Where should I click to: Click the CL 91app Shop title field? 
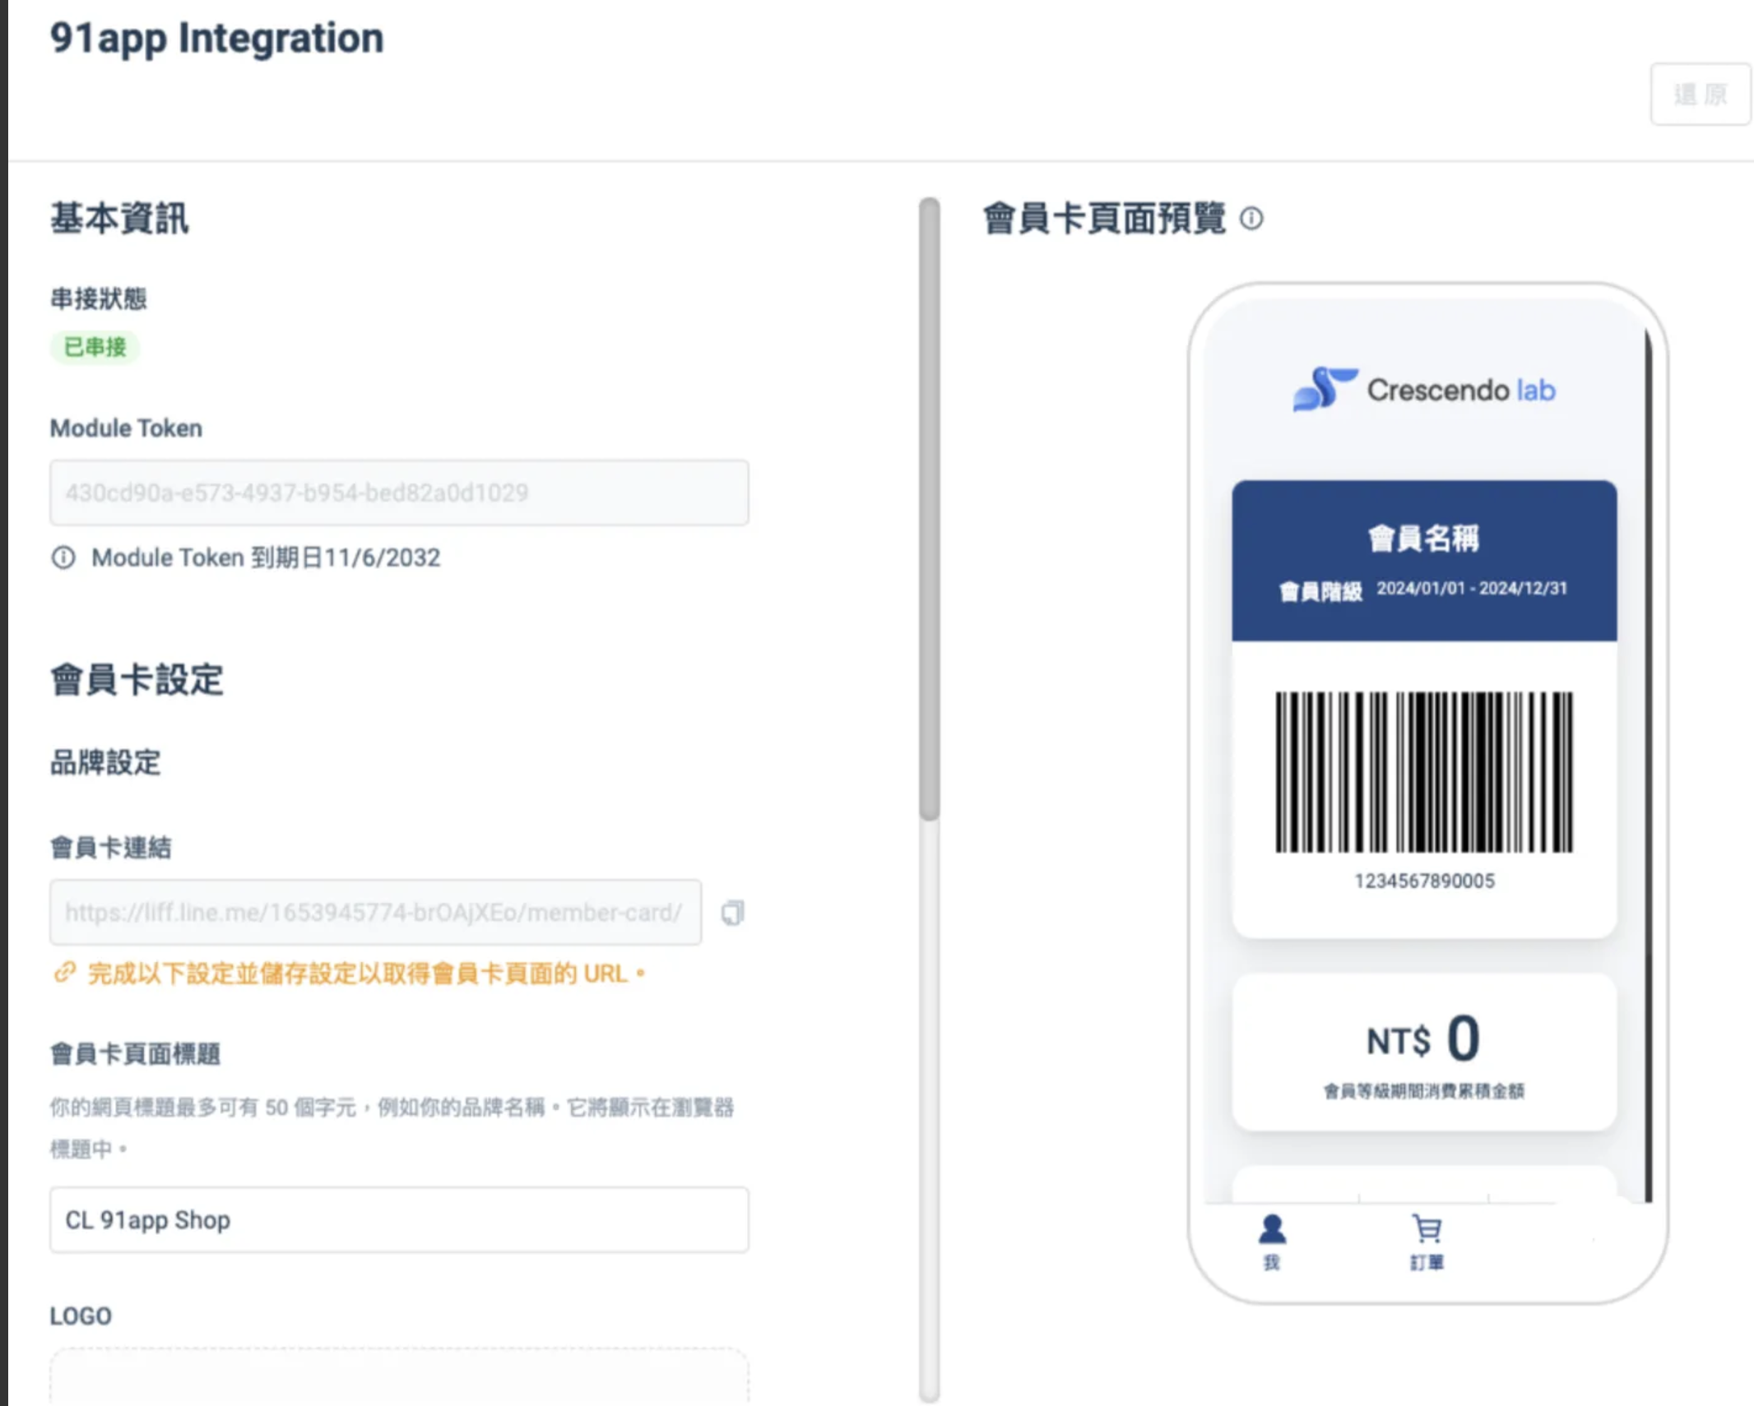[x=399, y=1220]
